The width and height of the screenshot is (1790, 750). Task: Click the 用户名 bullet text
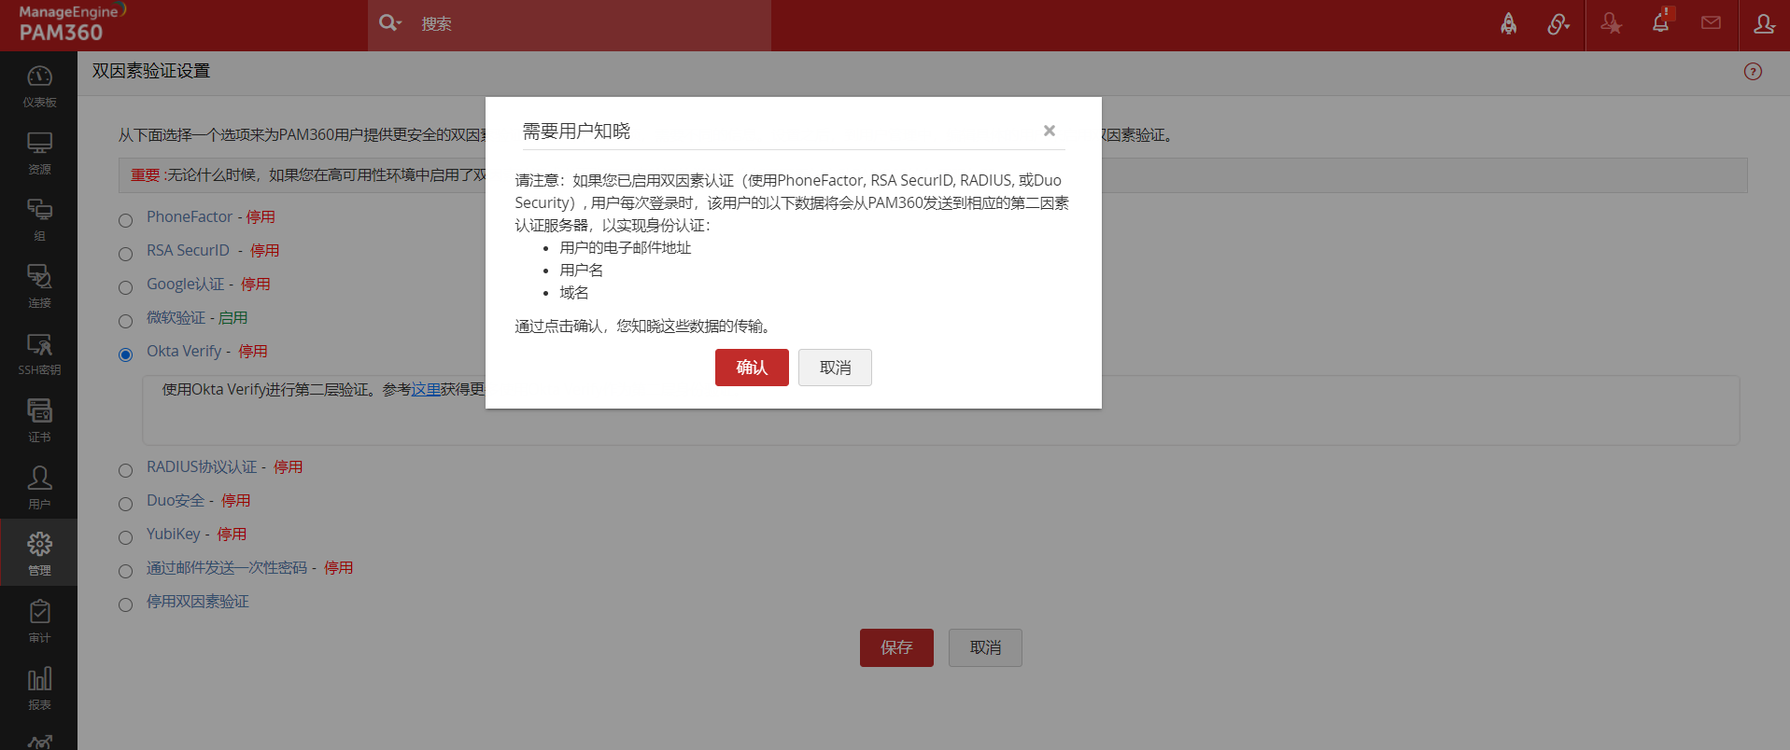pyautogui.click(x=582, y=270)
